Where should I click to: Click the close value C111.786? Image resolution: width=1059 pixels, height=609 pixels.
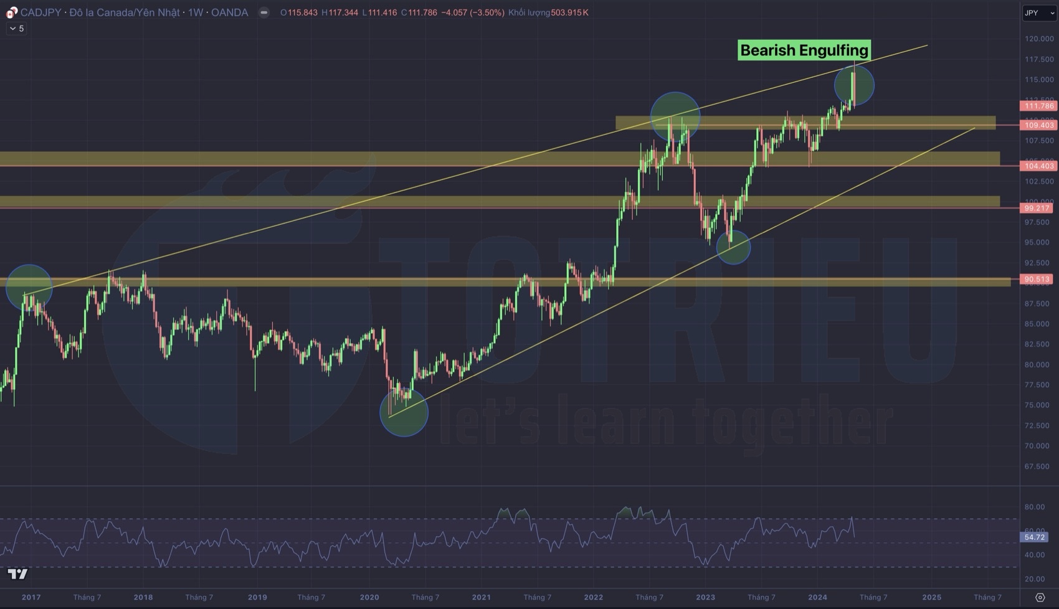click(x=419, y=12)
